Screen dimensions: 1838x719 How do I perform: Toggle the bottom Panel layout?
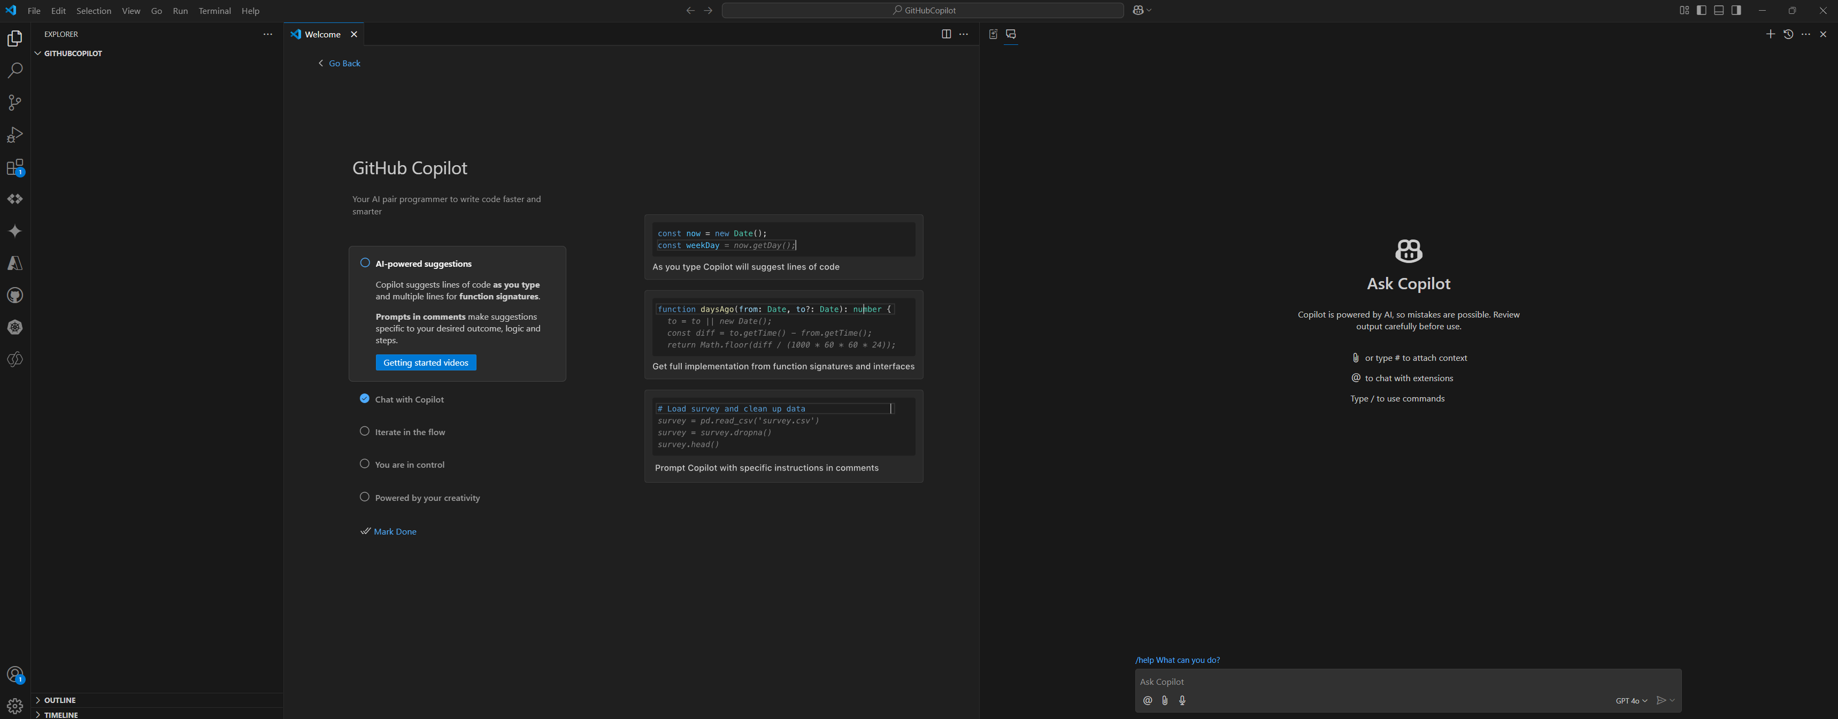coord(1719,10)
